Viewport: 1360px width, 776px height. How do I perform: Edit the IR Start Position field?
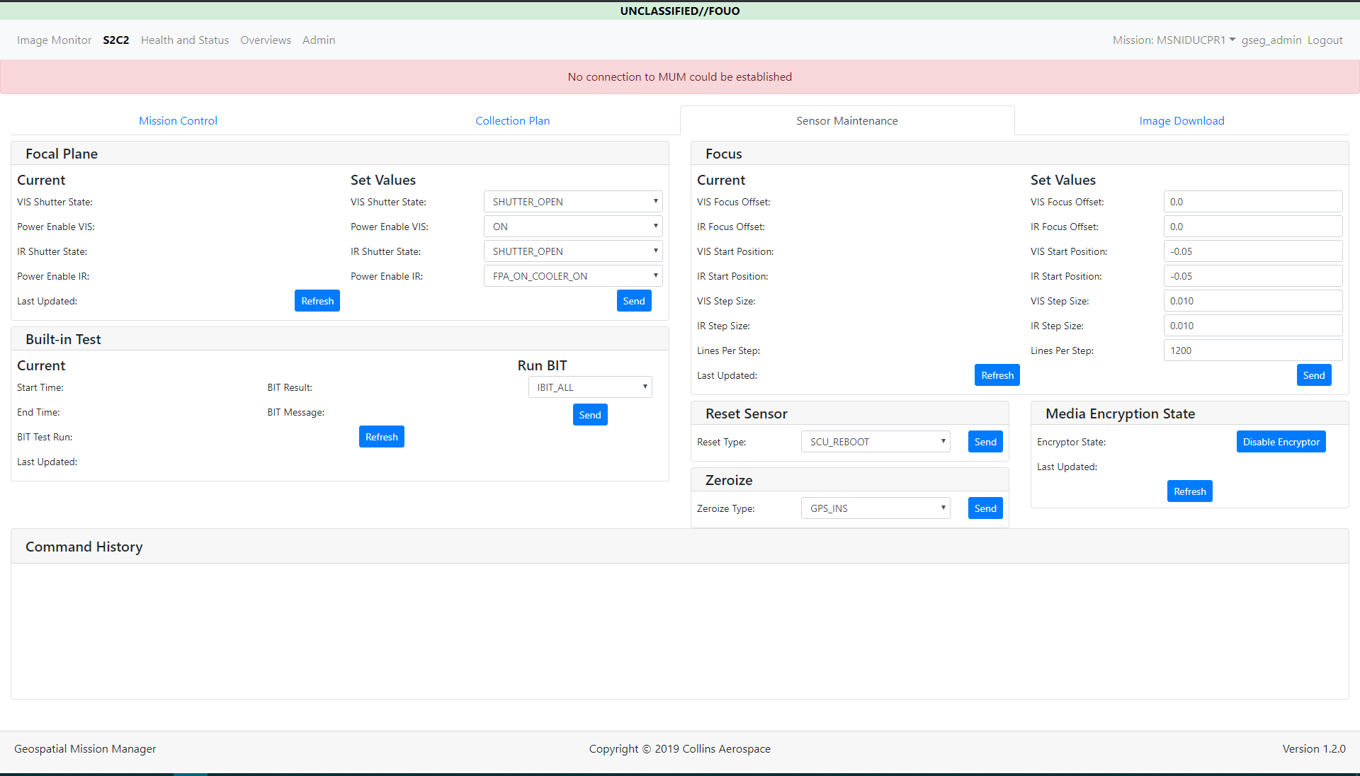click(1253, 276)
